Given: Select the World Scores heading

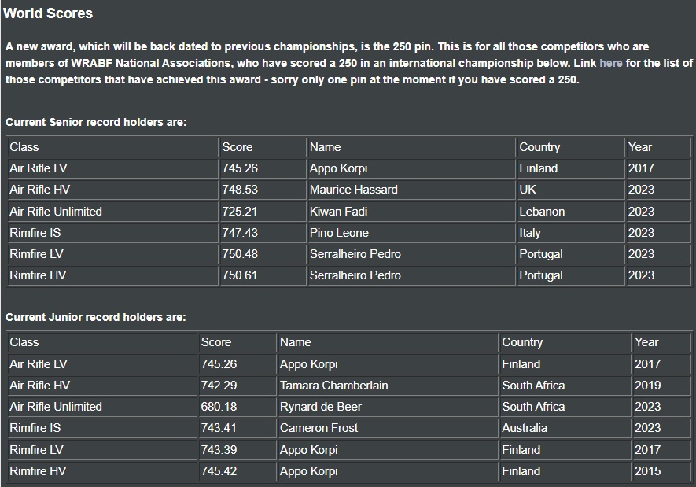Looking at the screenshot, I should [x=48, y=13].
